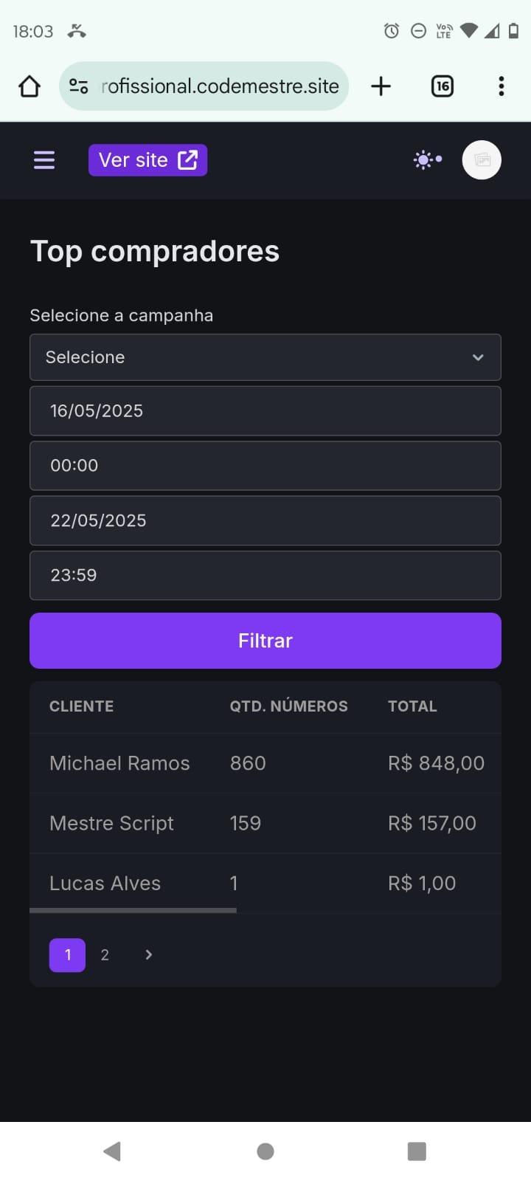The width and height of the screenshot is (531, 1181).
Task: Go to next page with chevron arrow
Action: [x=149, y=955]
